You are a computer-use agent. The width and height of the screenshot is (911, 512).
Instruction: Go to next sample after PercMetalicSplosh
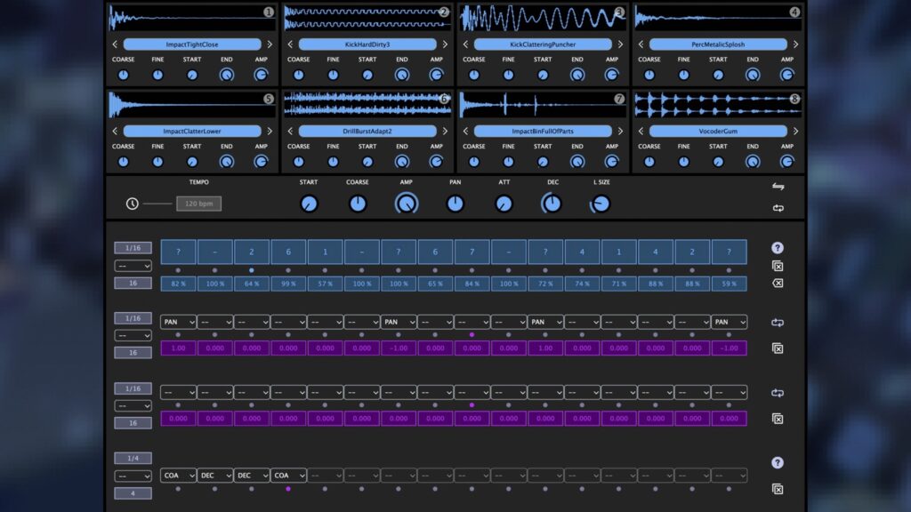[795, 44]
